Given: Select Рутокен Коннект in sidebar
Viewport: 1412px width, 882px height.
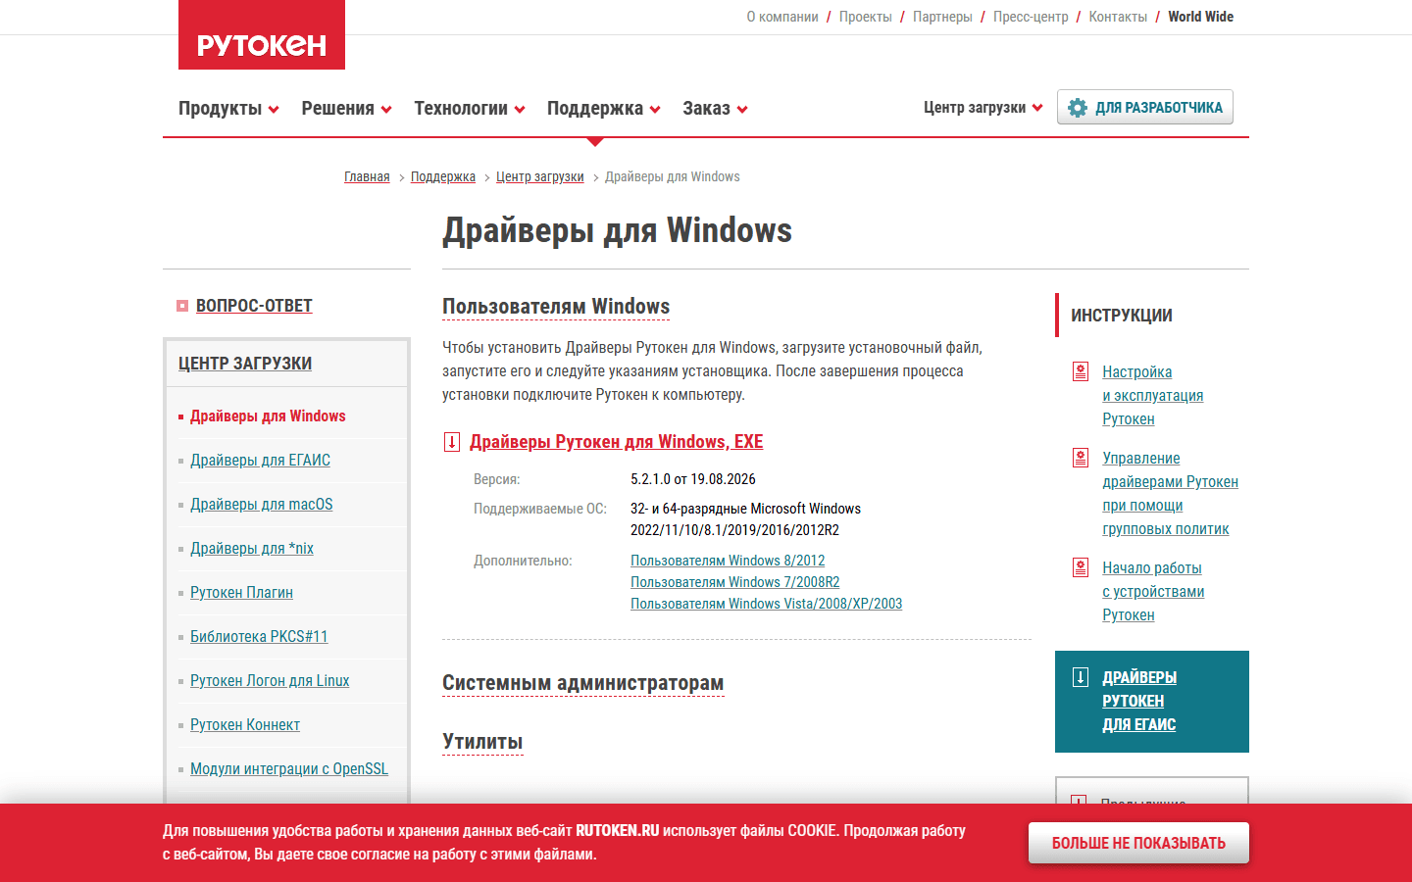Looking at the screenshot, I should pos(245,725).
